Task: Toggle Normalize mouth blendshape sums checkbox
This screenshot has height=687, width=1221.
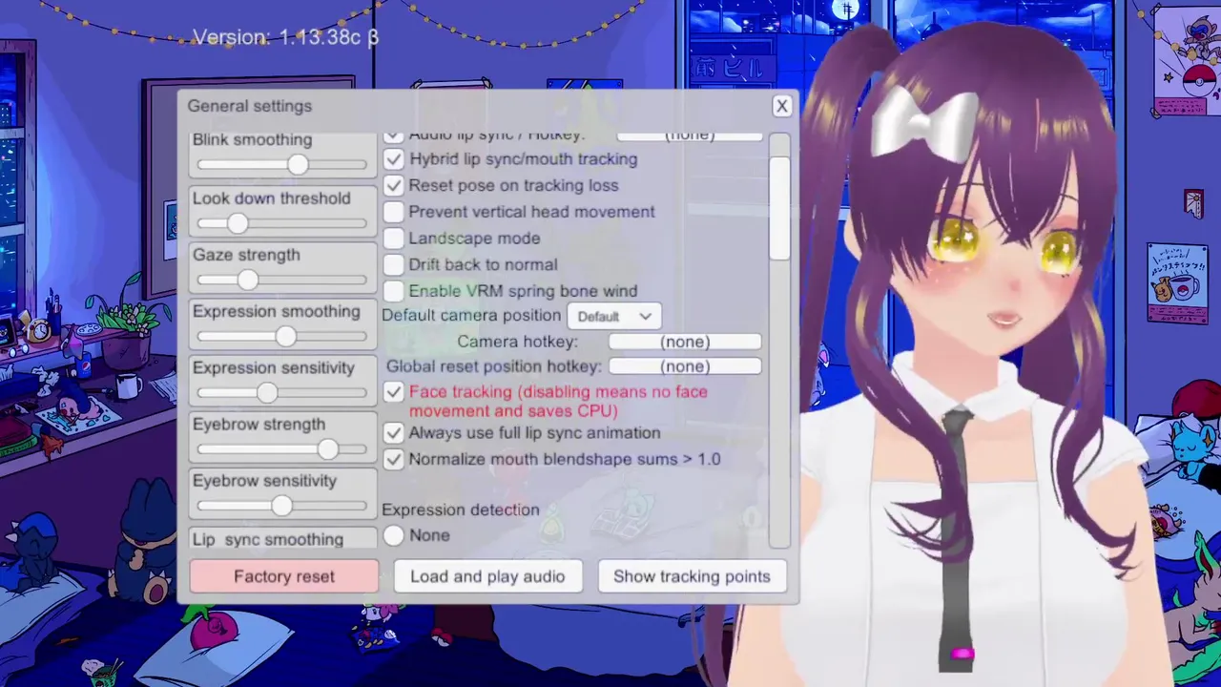Action: (x=394, y=460)
